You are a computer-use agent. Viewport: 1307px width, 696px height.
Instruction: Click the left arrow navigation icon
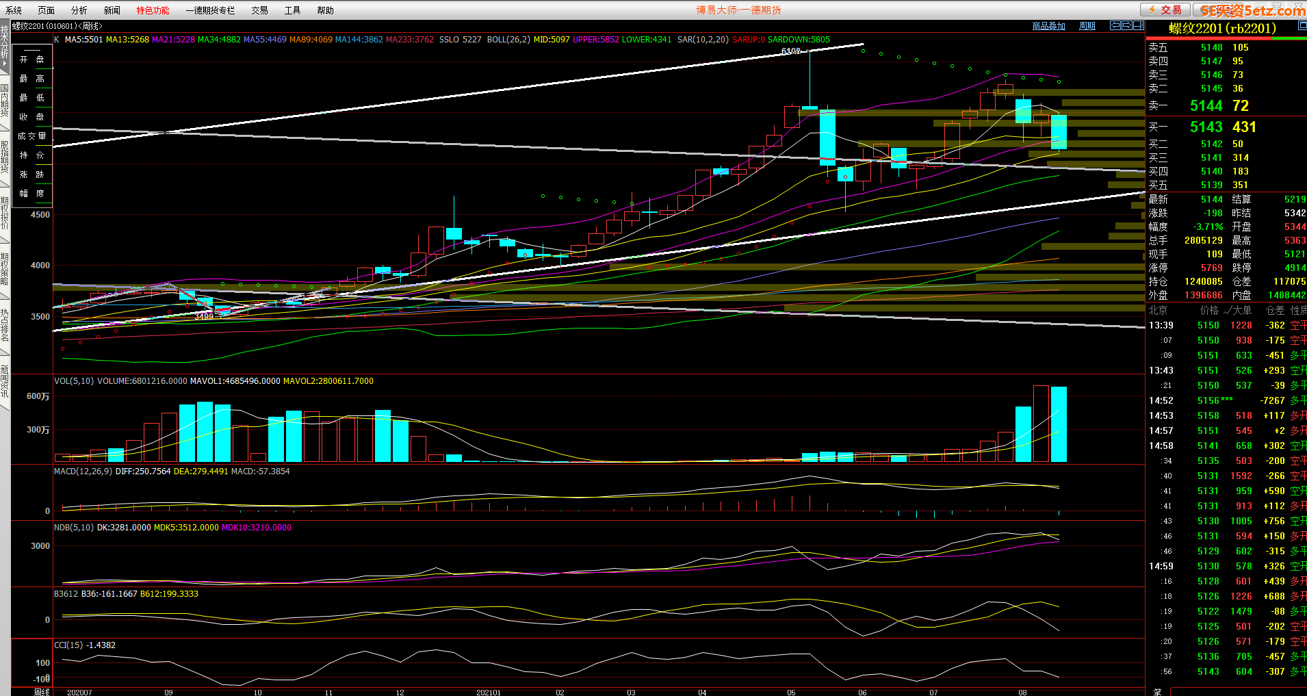click(1115, 25)
